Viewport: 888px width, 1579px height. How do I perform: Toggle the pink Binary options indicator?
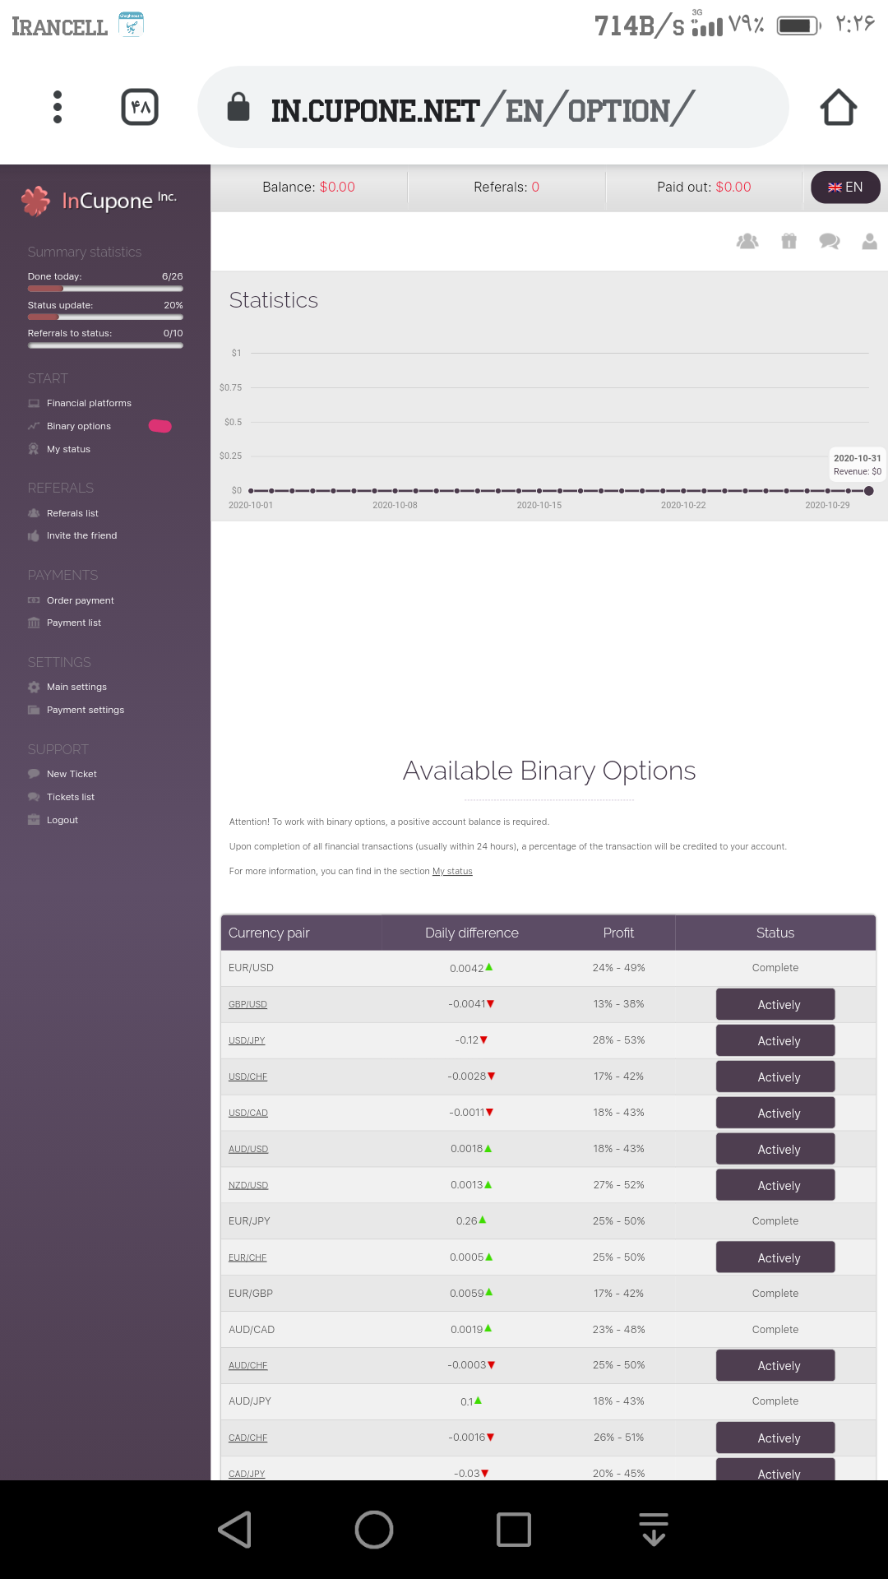pyautogui.click(x=160, y=426)
